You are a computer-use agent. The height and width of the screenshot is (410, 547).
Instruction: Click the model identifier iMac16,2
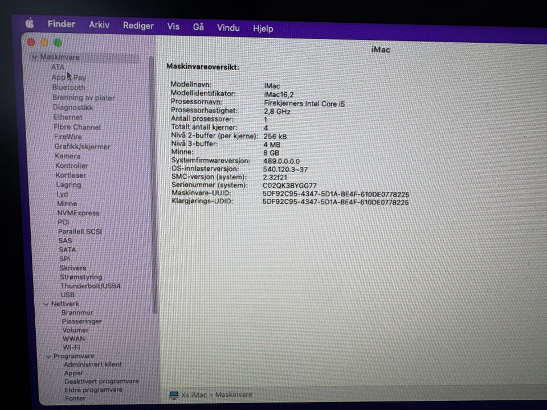click(x=279, y=95)
